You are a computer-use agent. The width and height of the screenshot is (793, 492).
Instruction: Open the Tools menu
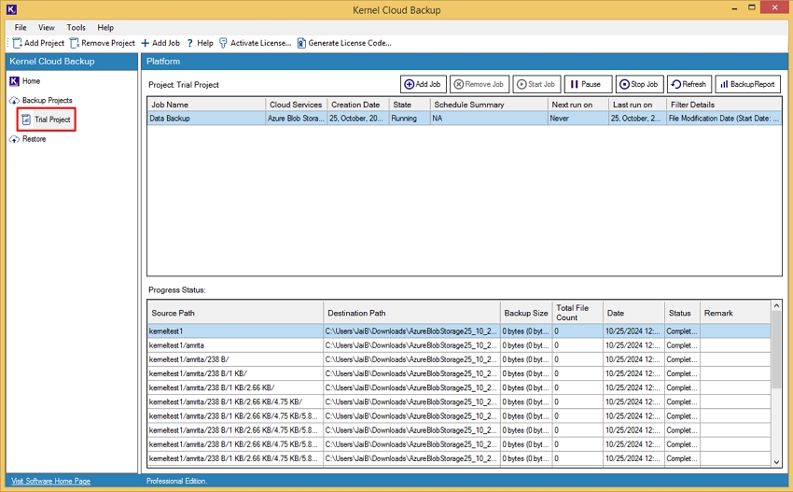click(x=76, y=27)
